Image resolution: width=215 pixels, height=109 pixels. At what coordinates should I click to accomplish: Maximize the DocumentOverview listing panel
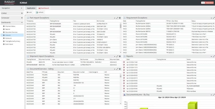[x=117, y=69]
